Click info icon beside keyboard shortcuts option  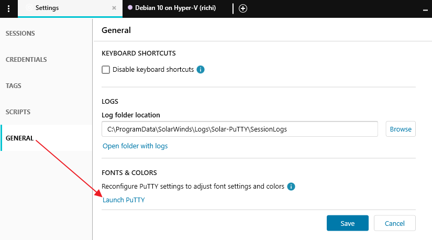[x=201, y=69]
